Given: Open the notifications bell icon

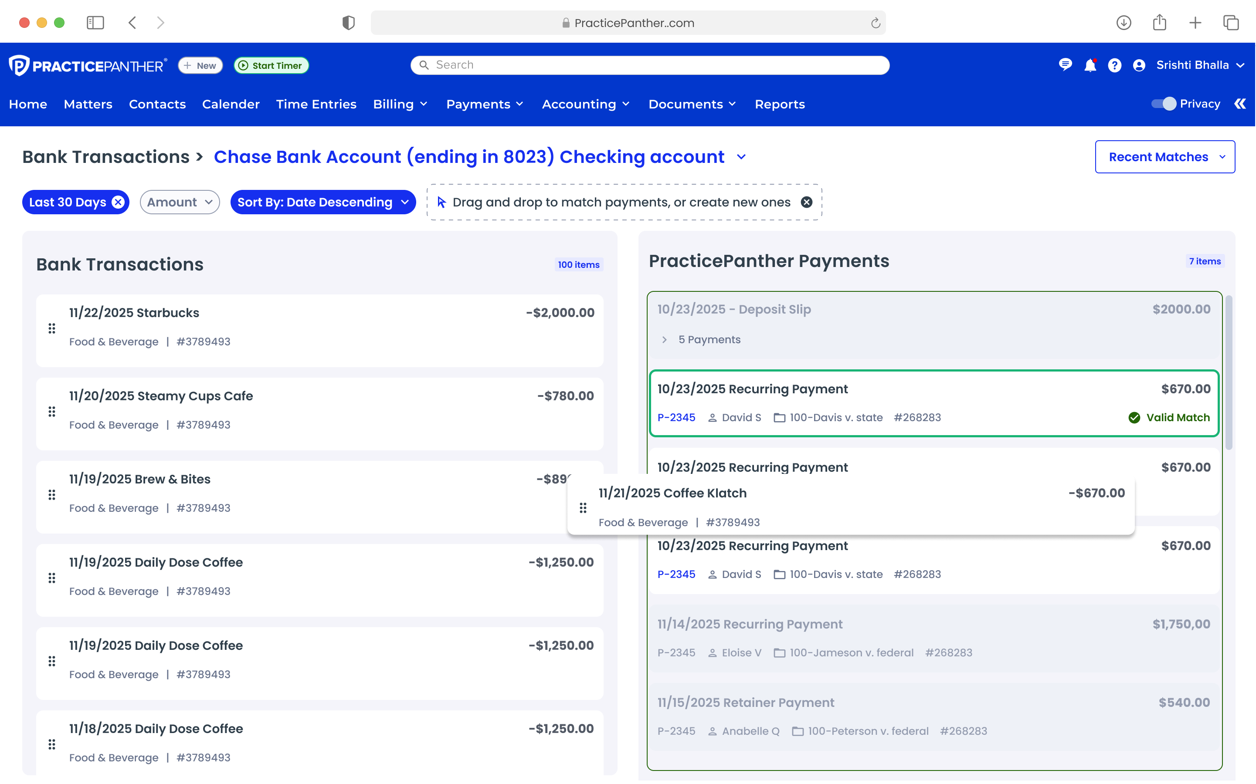Looking at the screenshot, I should coord(1090,65).
